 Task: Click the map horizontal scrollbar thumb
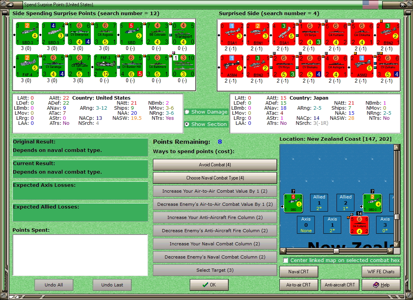coord(336,251)
